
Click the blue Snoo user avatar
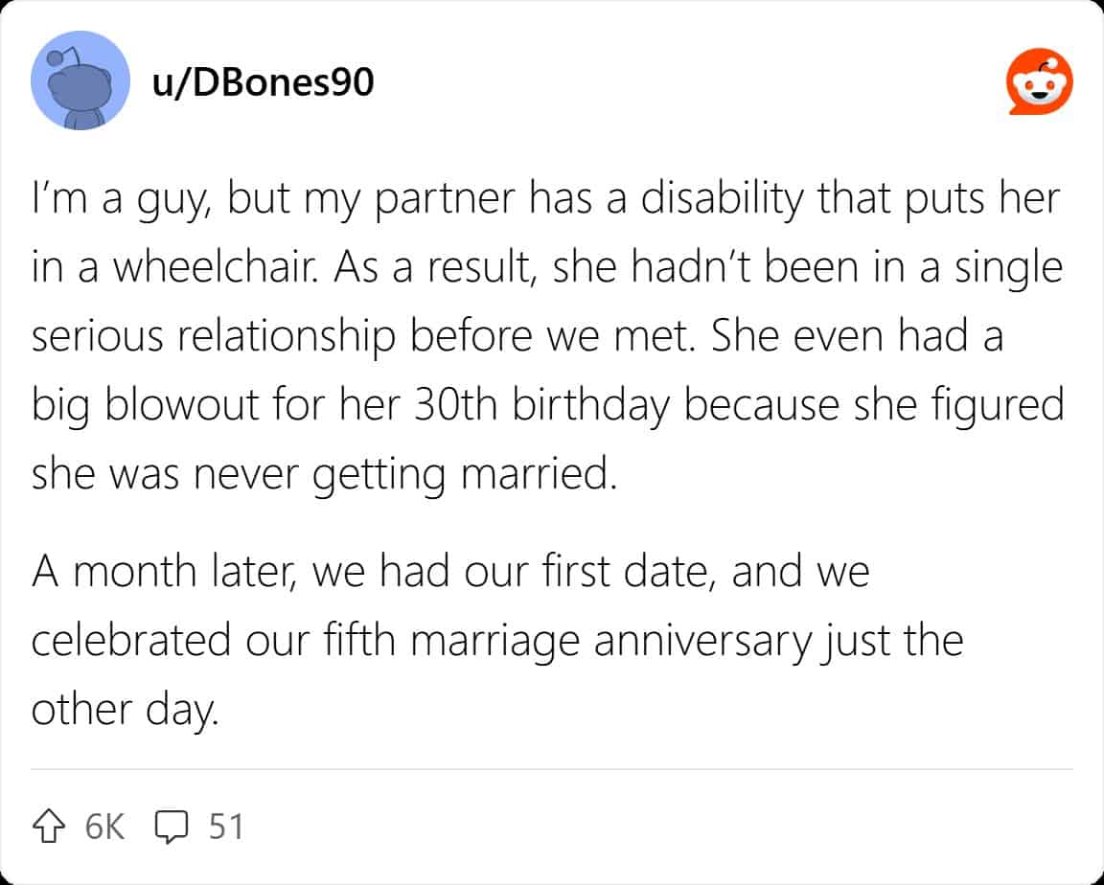tap(80, 80)
